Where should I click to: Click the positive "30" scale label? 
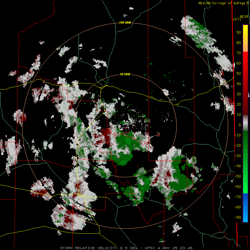(239, 94)
